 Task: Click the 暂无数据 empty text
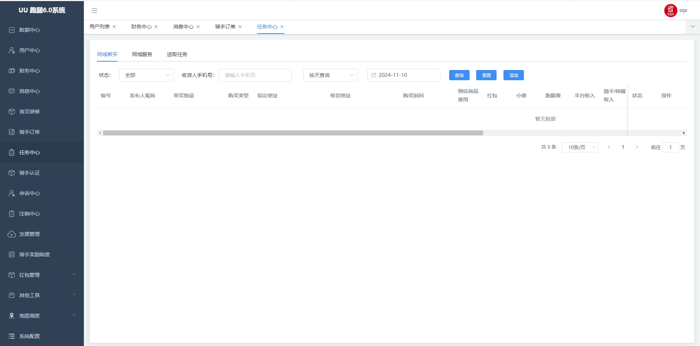[545, 119]
